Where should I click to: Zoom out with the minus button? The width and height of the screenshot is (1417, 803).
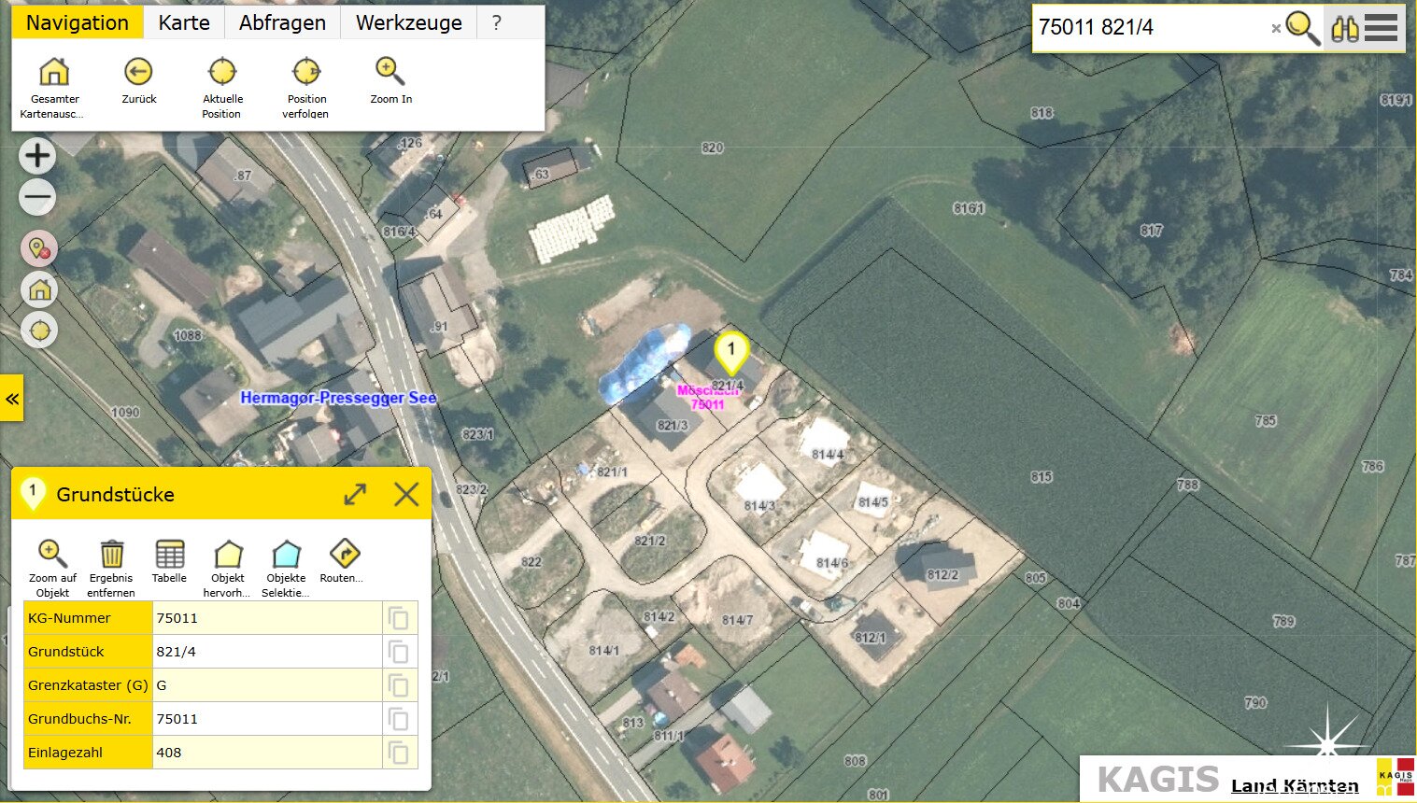tap(38, 198)
